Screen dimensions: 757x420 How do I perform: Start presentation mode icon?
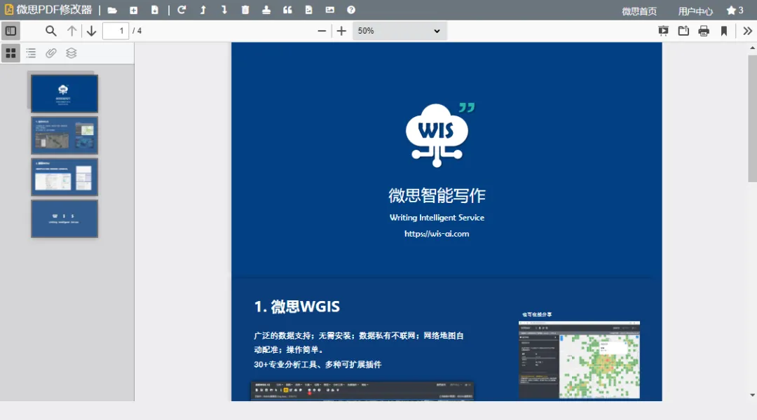[x=663, y=31]
